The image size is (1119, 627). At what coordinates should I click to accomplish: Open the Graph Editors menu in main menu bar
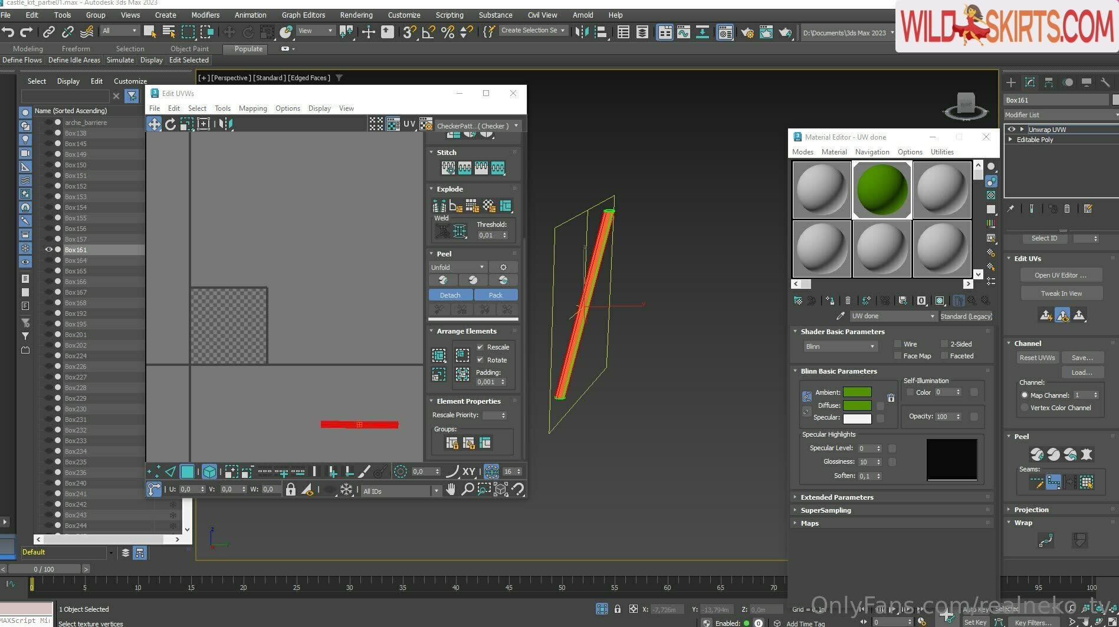point(303,15)
